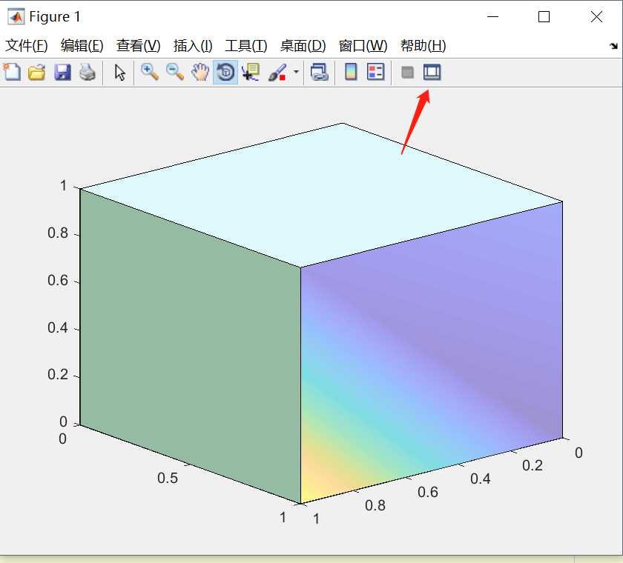Screen dimensions: 623x563
Task: Click the dock figure arrow at menu bar end
Action: click(614, 46)
